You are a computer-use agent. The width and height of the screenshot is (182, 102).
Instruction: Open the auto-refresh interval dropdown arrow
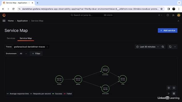[x=175, y=47]
